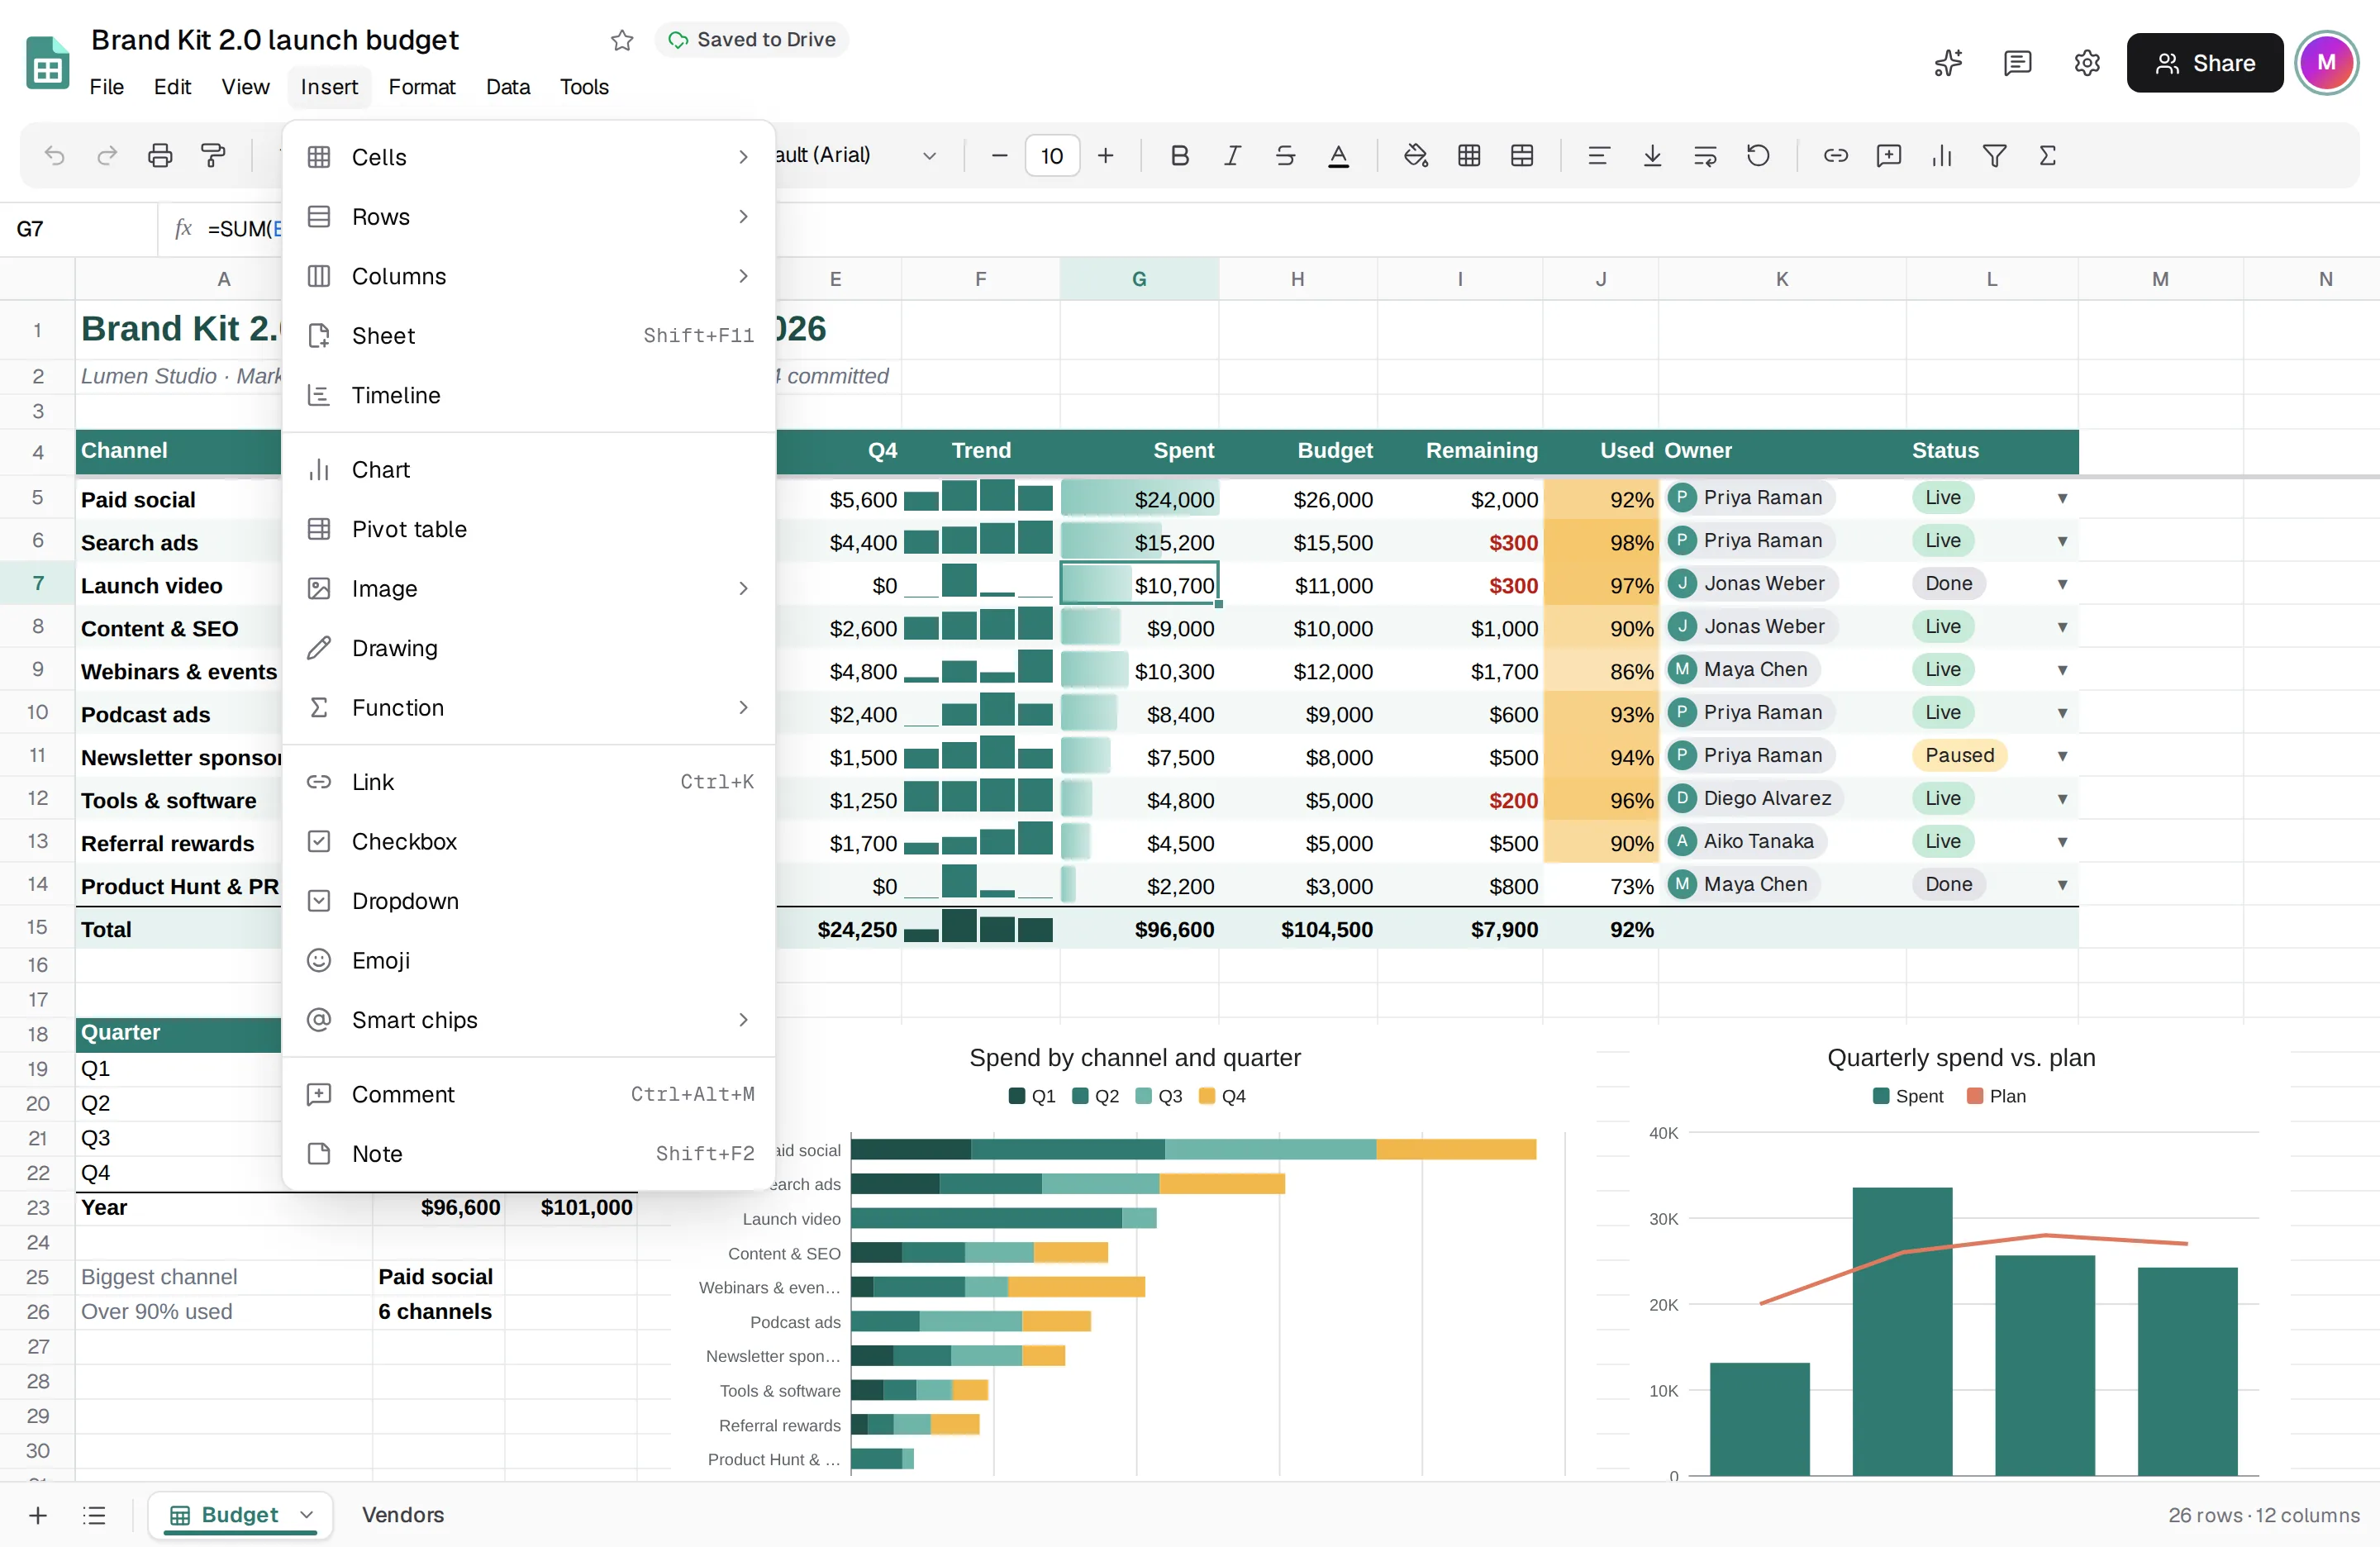The image size is (2380, 1547).
Task: Toggle the filter toolbar icon
Action: [x=1995, y=156]
